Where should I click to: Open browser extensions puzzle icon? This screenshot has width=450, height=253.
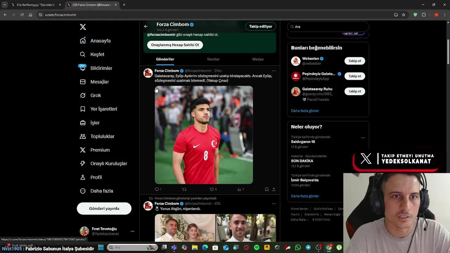424,15
